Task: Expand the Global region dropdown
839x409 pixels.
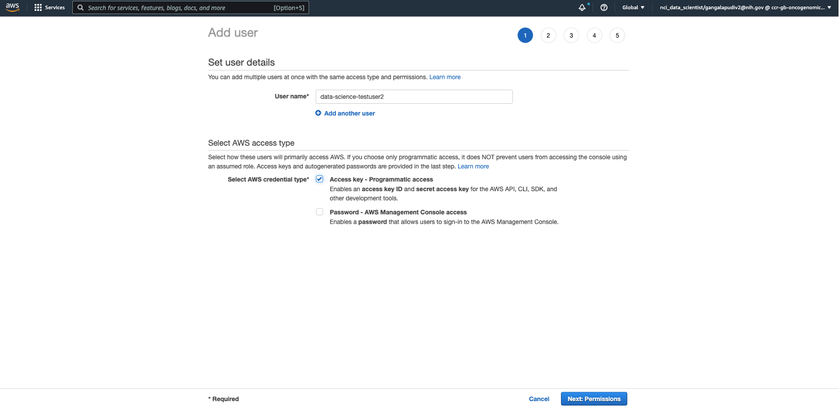Action: pyautogui.click(x=633, y=7)
